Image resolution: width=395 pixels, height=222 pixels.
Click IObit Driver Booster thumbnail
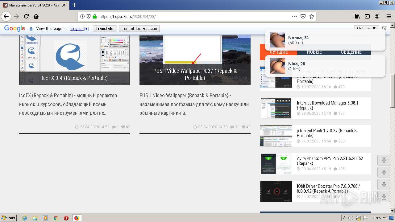point(276,191)
